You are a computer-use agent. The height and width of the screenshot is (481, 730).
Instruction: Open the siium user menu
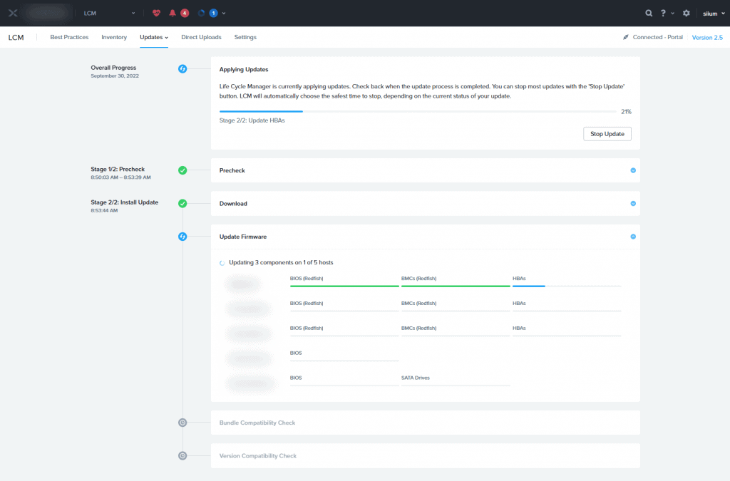click(x=712, y=13)
